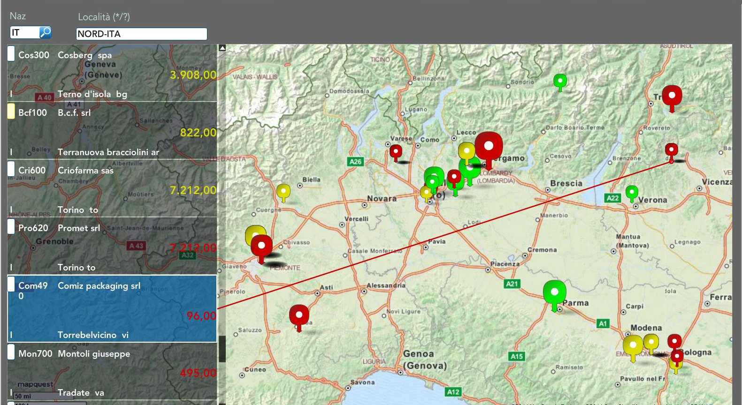This screenshot has width=742, height=405.
Task: Click the lower red pin near Bologna
Action: [x=677, y=357]
